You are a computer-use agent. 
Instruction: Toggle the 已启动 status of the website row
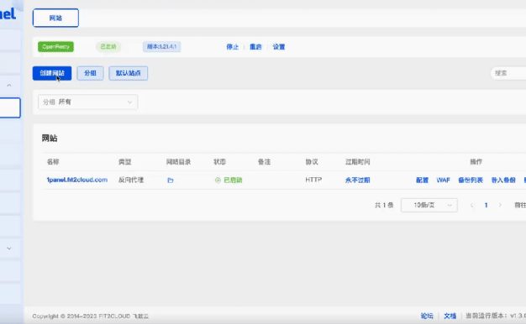[x=229, y=180]
